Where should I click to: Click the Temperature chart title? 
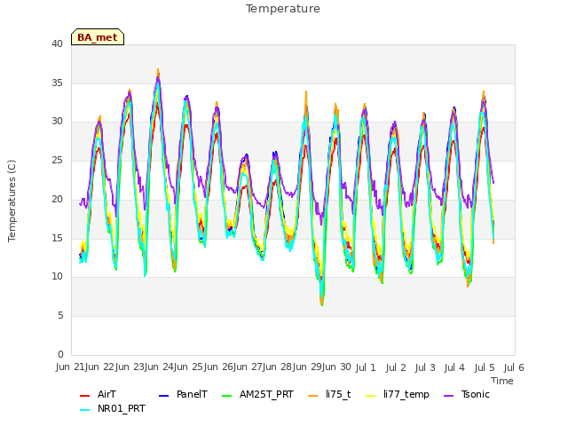click(x=283, y=8)
